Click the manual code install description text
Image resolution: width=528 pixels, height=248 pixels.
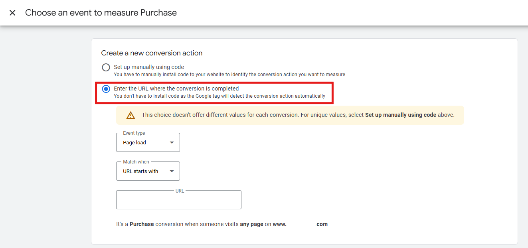(229, 75)
